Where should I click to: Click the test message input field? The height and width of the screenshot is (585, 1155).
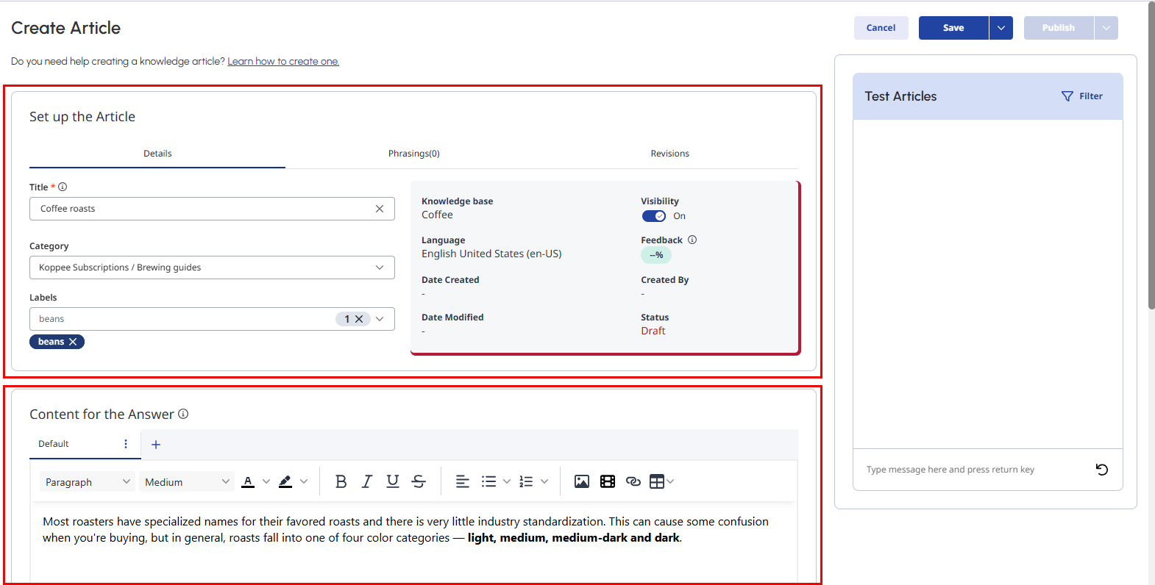[971, 470]
